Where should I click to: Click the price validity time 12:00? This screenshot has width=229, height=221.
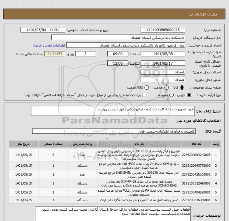pyautogui.click(x=118, y=63)
